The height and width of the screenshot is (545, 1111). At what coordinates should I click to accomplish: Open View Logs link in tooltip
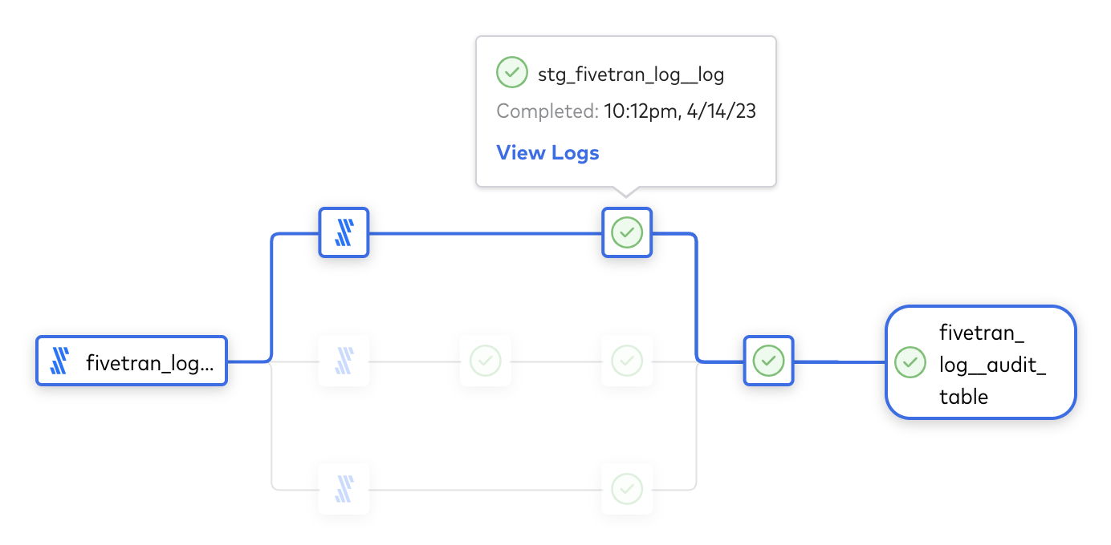pos(547,152)
